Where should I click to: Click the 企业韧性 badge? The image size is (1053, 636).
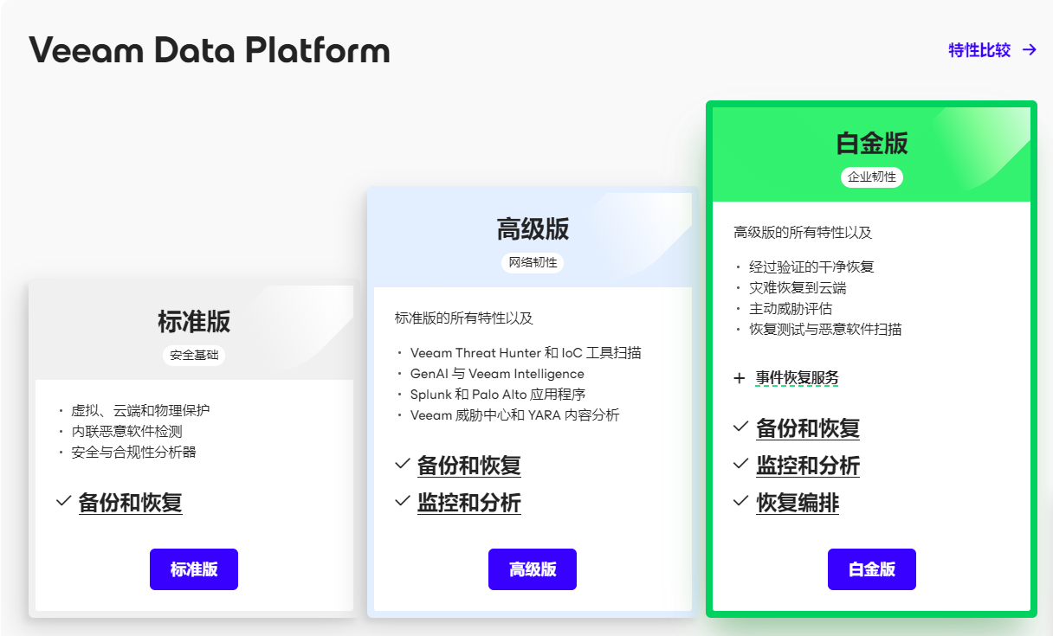(872, 177)
